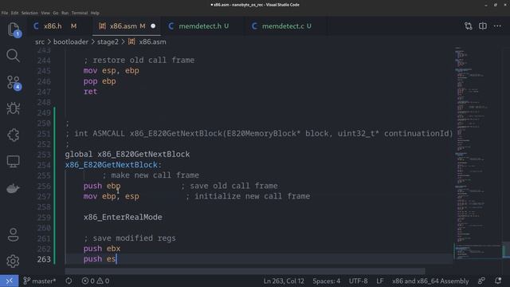Click the '; make new call frame' comment

[151, 175]
